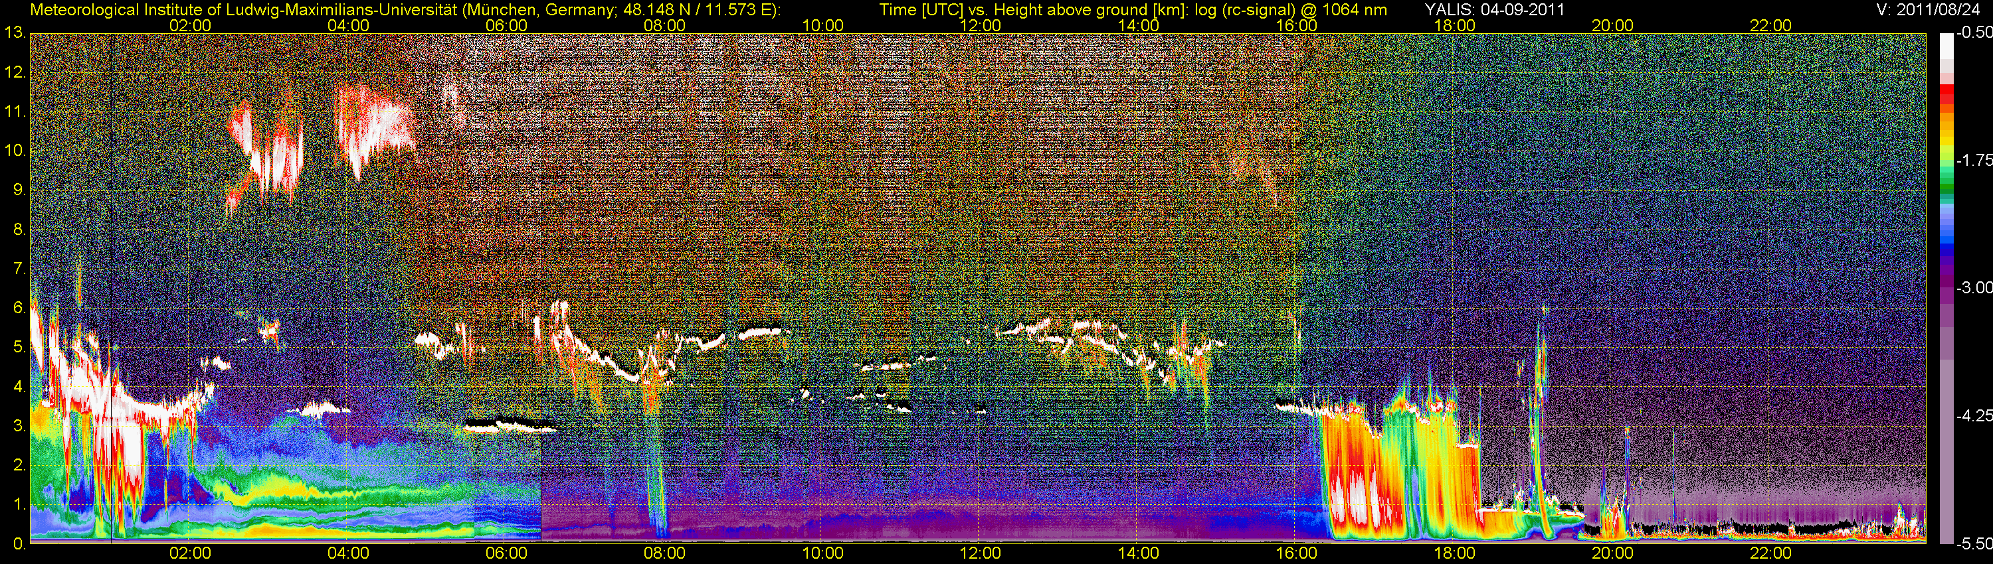Select the 18:00 label on the upper time axis

click(1454, 25)
